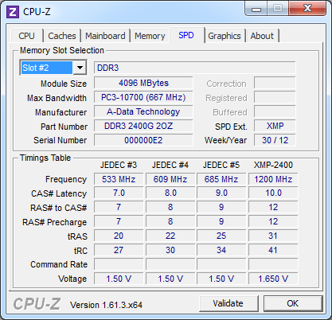Click the JEDEC #3 column header
This screenshot has width=332, height=320.
coord(119,165)
